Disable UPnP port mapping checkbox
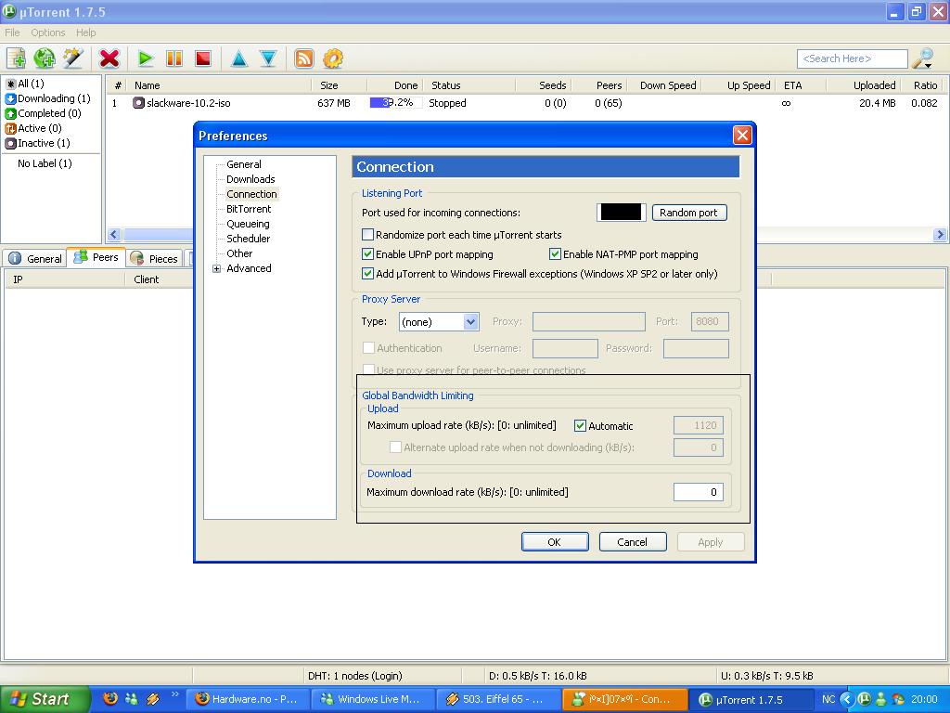This screenshot has height=713, width=950. pos(367,254)
